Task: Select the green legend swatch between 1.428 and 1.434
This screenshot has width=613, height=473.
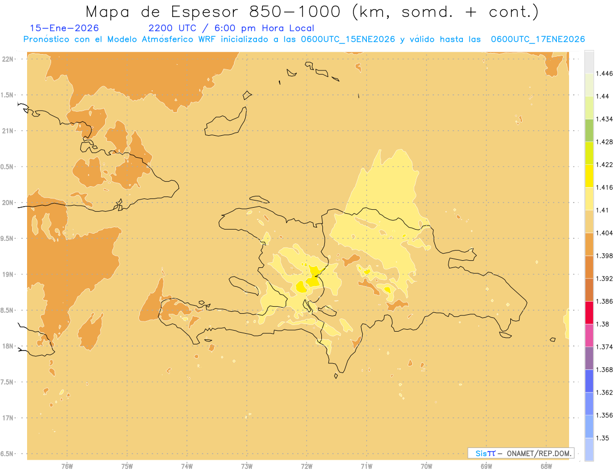Action: pos(588,130)
